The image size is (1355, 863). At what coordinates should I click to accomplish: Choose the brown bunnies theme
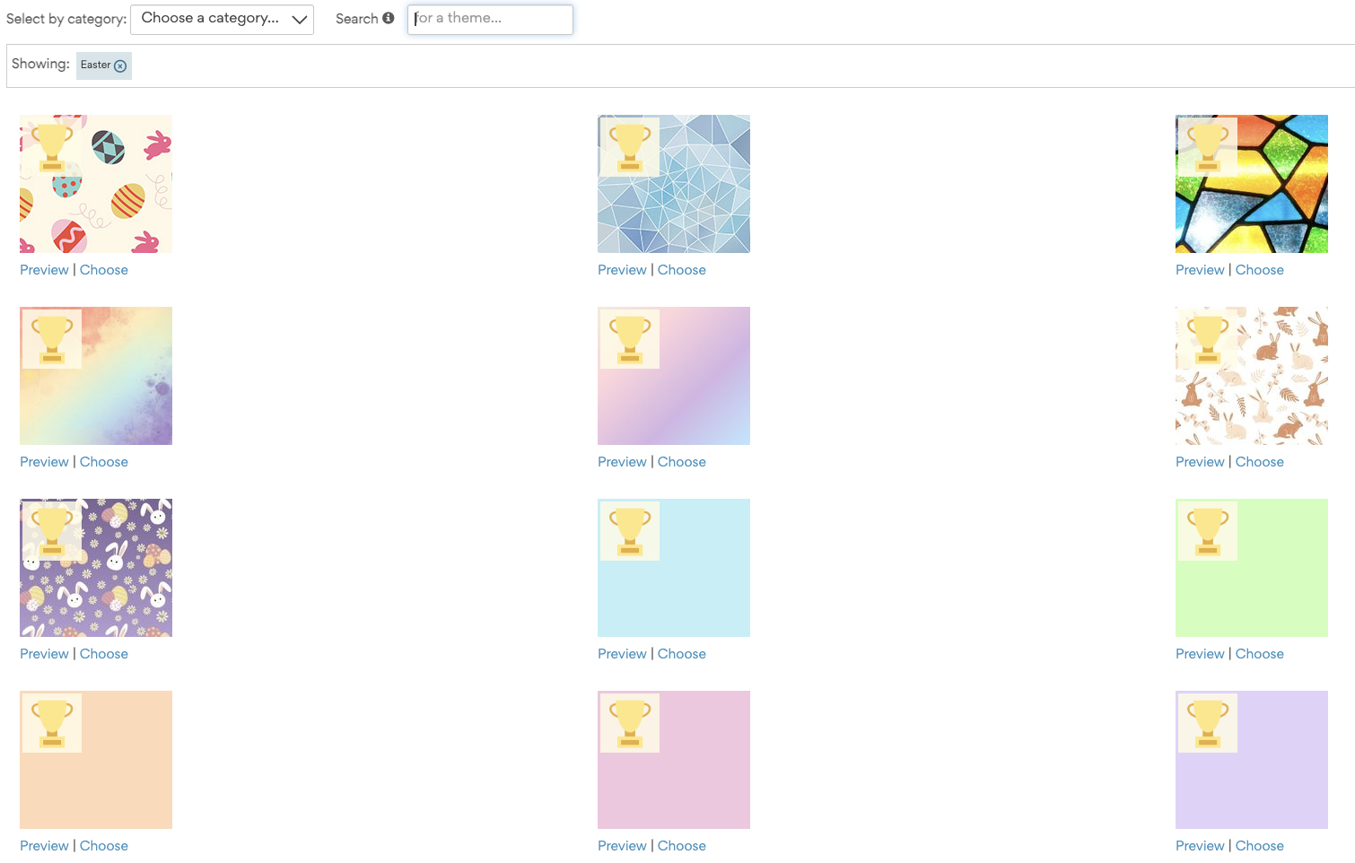pyautogui.click(x=1260, y=461)
